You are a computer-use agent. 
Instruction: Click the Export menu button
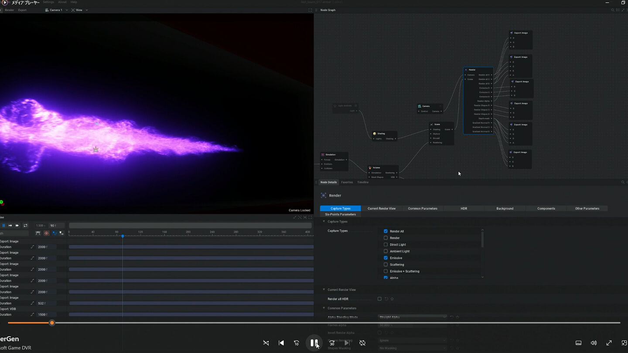tap(22, 10)
